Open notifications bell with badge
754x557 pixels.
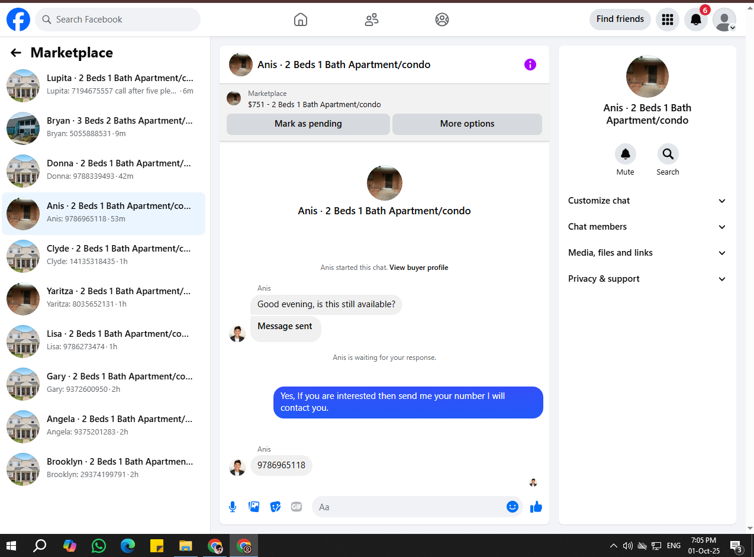pos(697,20)
